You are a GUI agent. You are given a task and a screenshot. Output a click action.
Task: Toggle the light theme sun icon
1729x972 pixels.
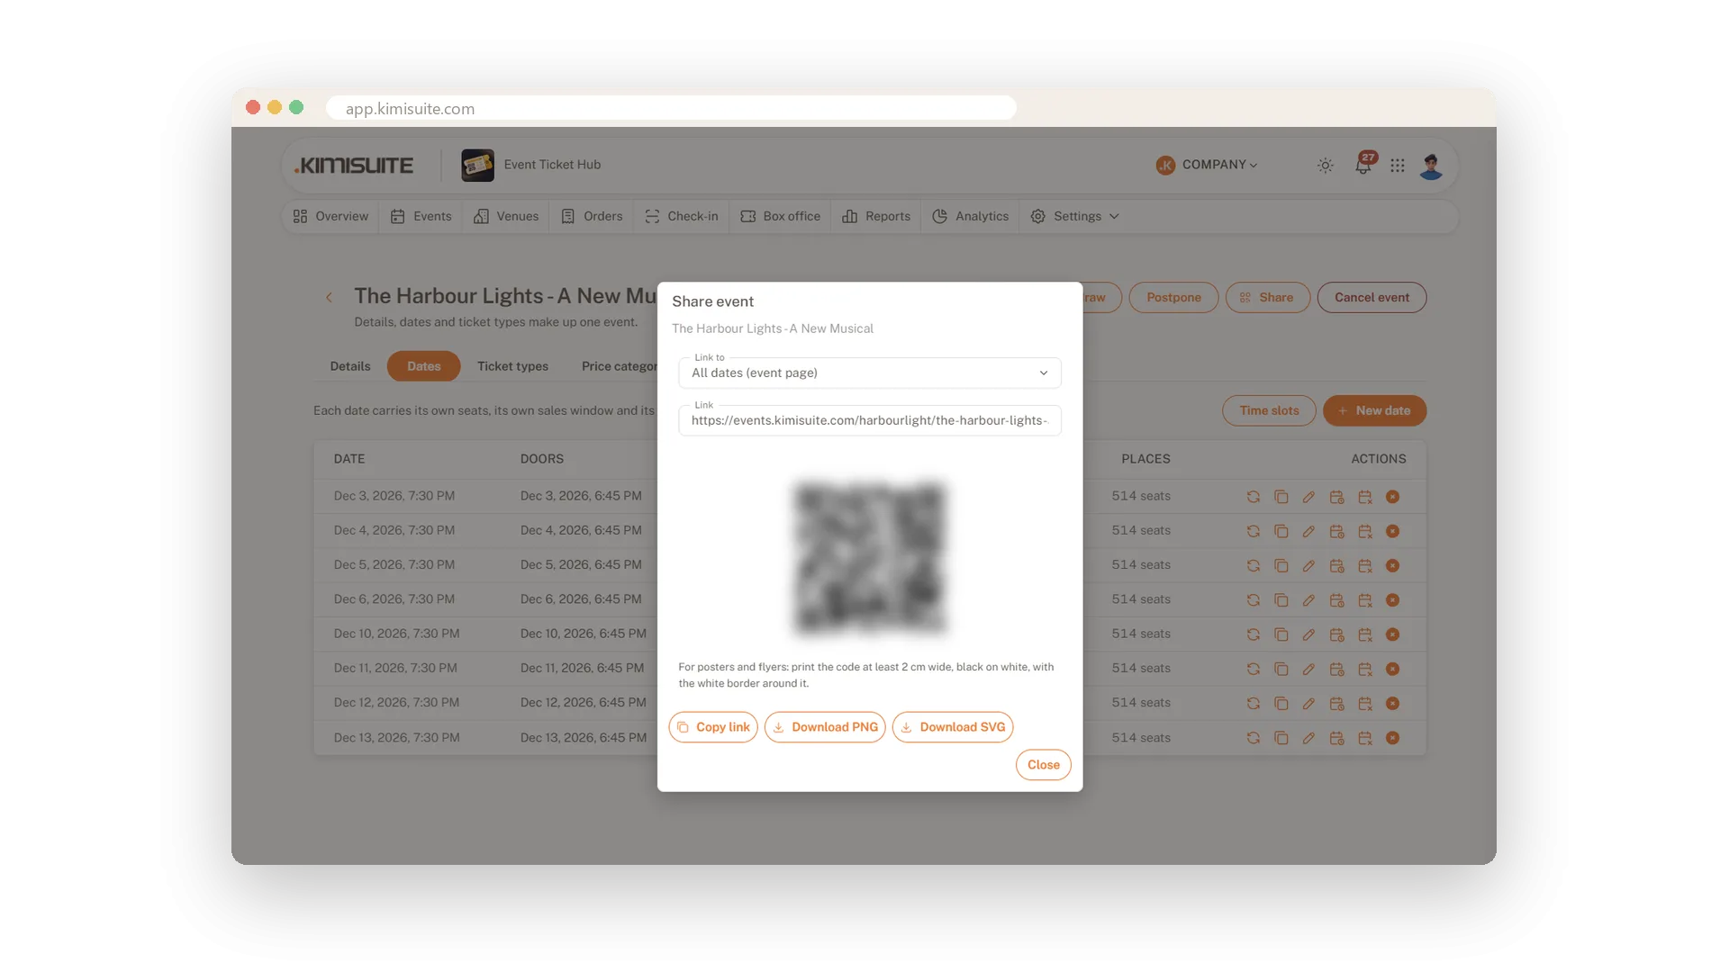coord(1326,166)
